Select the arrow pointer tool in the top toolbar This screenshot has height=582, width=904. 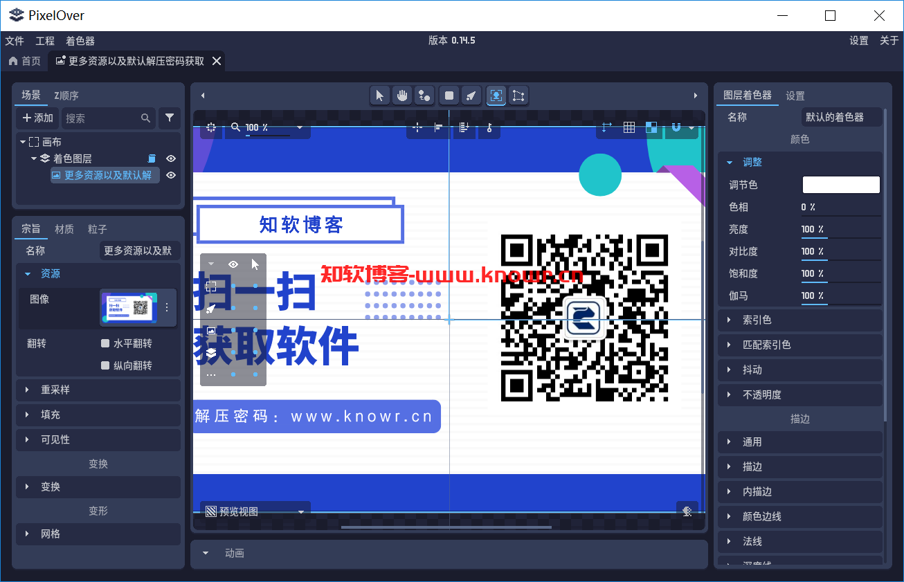[379, 96]
